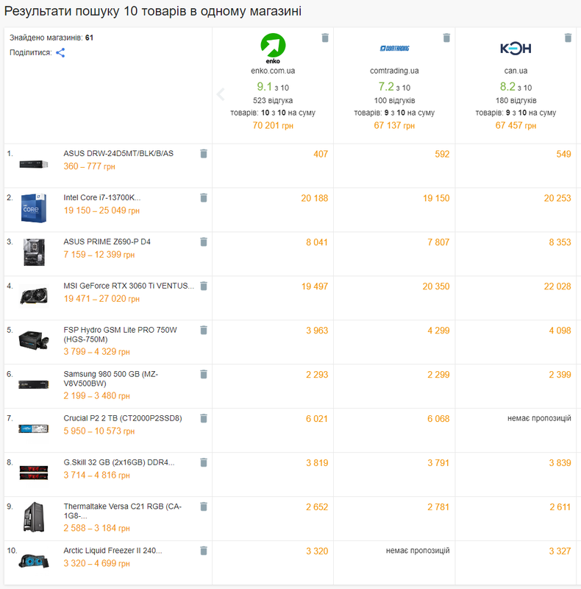Screen dimensions: 581x589
Task: Click the MSI graphics card thumbnail
Action: tap(34, 297)
